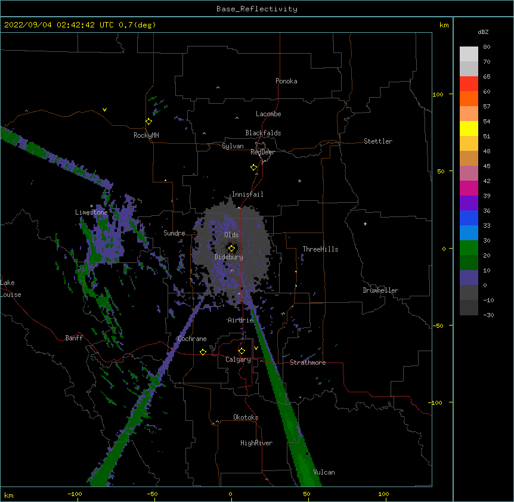
Task: Click the Drumheller town label
Action: click(x=380, y=290)
